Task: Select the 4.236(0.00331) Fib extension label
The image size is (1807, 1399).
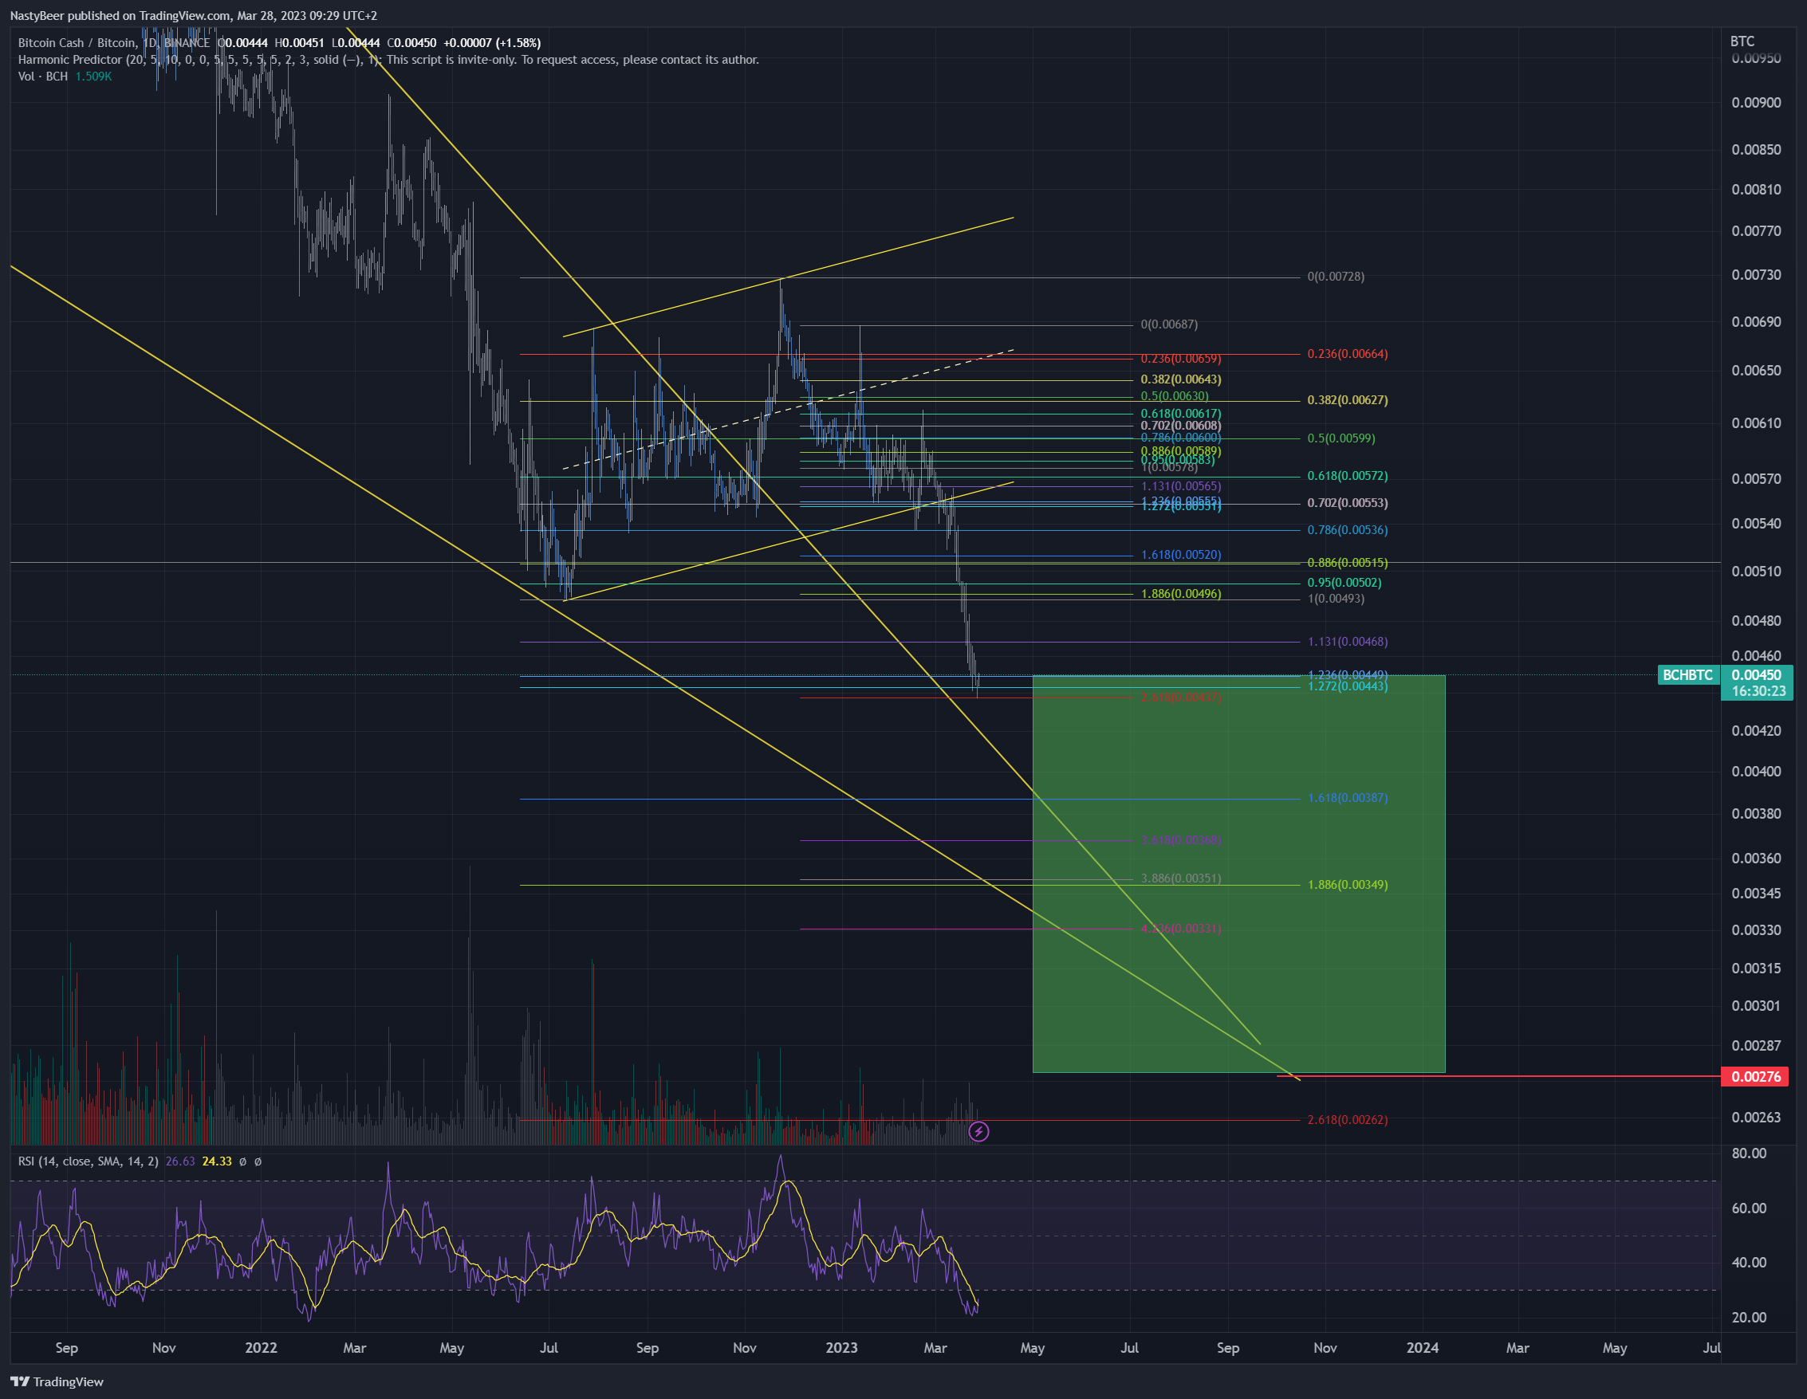Action: 1181,929
